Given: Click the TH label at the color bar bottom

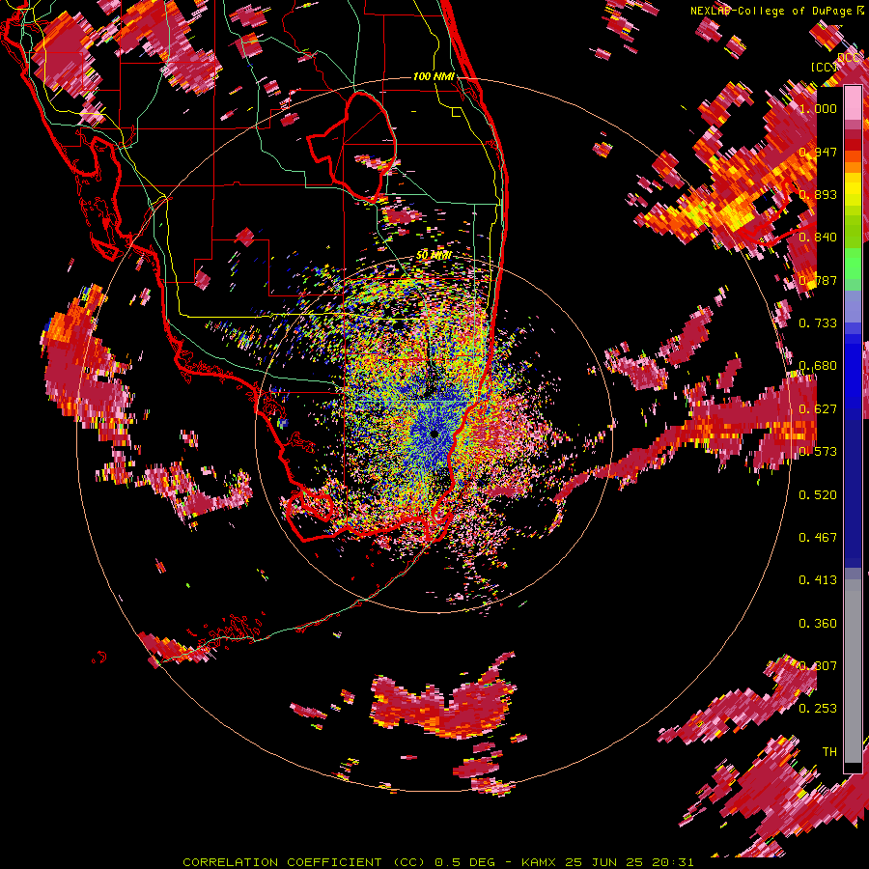Looking at the screenshot, I should click(x=829, y=752).
